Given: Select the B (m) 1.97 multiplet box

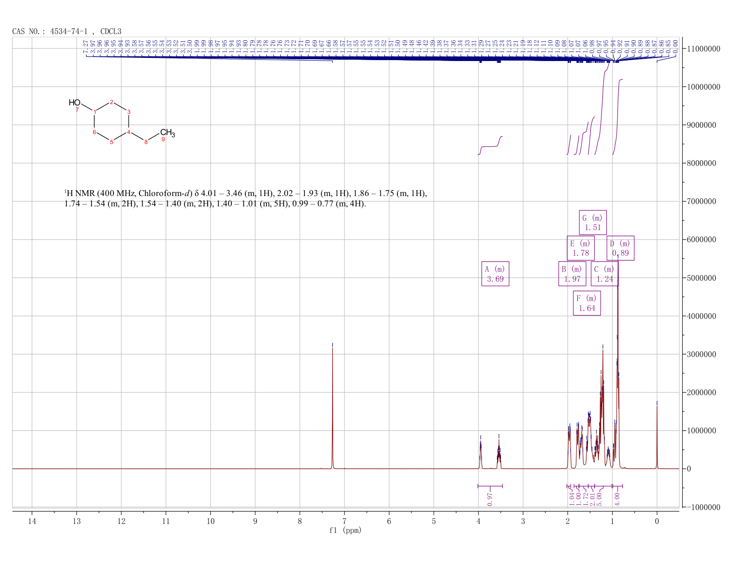Looking at the screenshot, I should [572, 274].
